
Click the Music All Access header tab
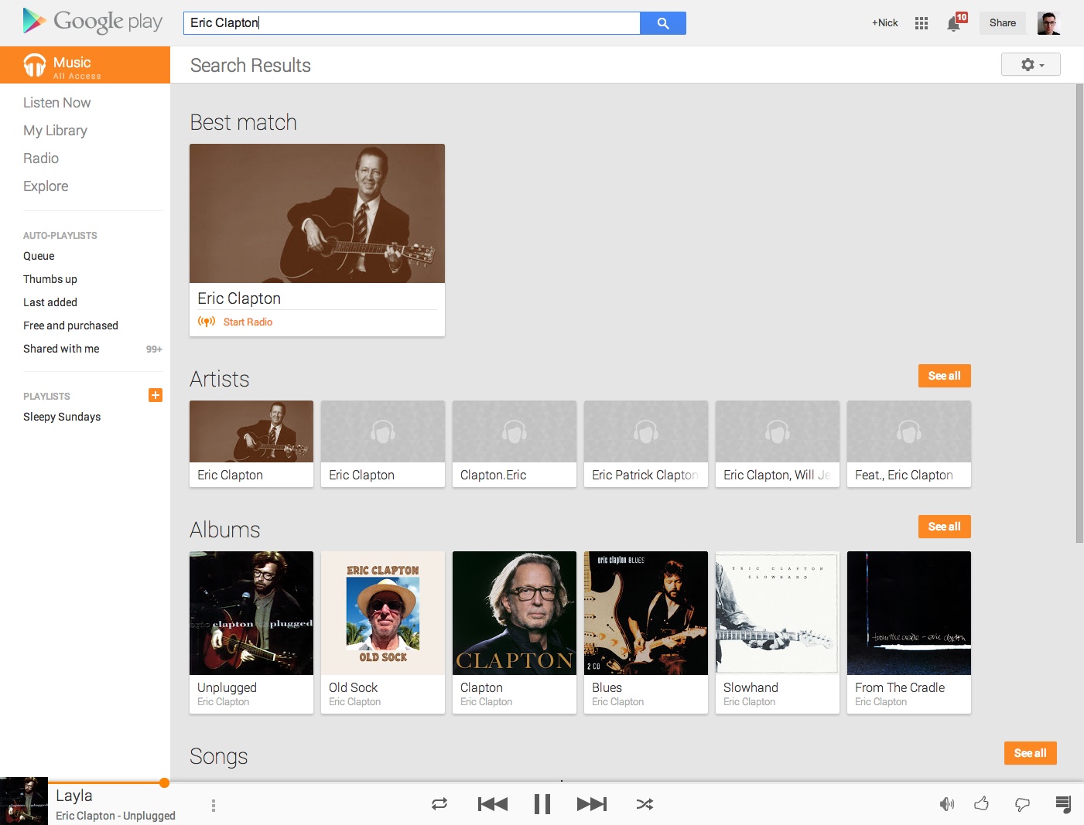pos(85,65)
